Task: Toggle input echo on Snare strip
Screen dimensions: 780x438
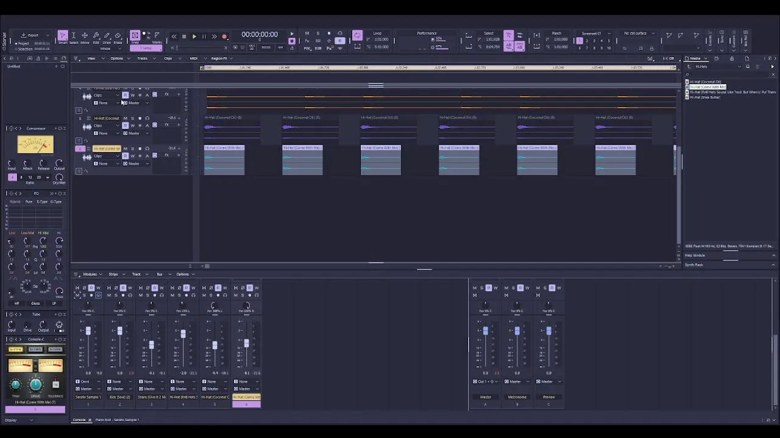Action: point(161,295)
